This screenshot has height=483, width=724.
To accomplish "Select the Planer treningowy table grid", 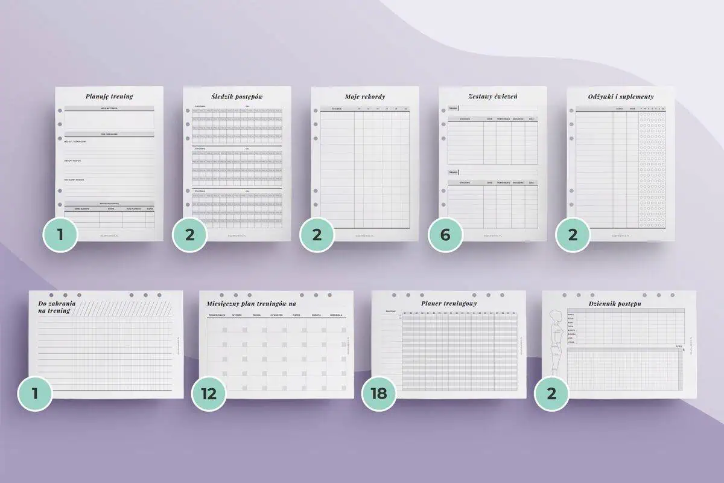I will tap(459, 351).
